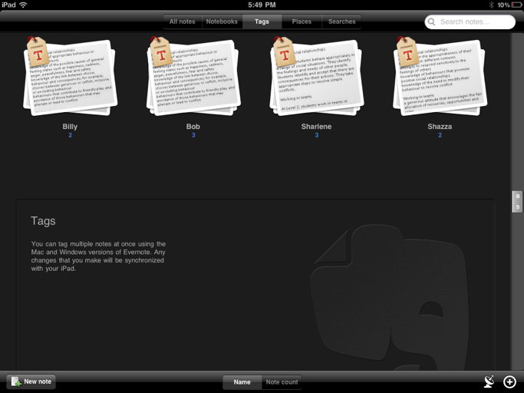Click the Billy tag name label
Screen dimensions: 524x393
(x=70, y=127)
